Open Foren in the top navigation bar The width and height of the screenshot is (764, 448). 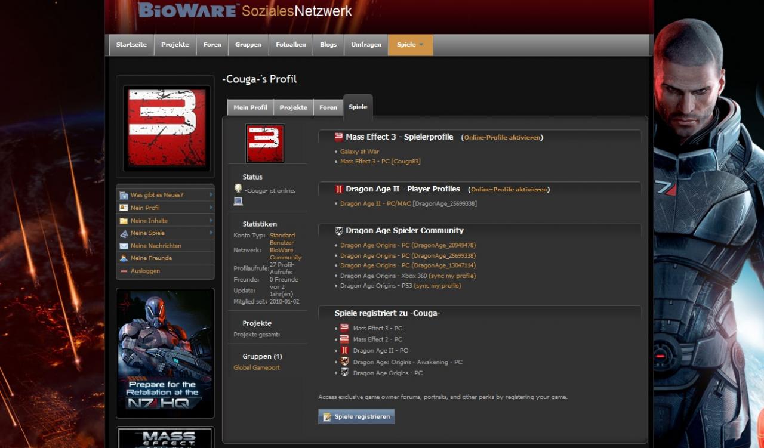coord(212,45)
